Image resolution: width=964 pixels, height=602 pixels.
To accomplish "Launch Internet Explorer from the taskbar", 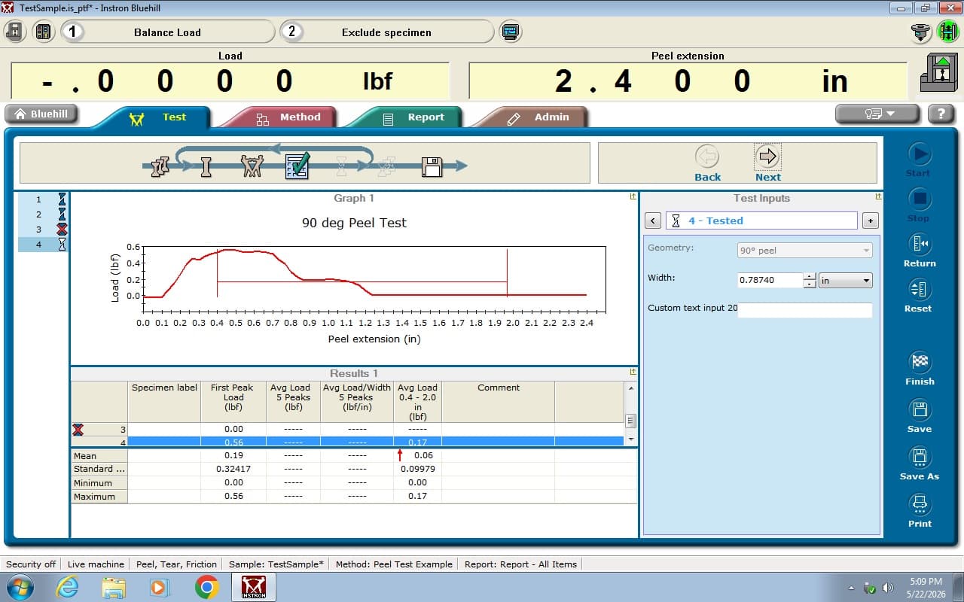I will [67, 587].
